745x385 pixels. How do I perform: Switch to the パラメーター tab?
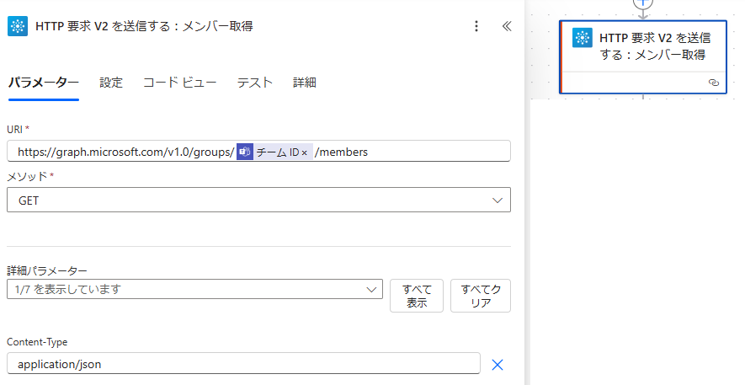tap(43, 83)
